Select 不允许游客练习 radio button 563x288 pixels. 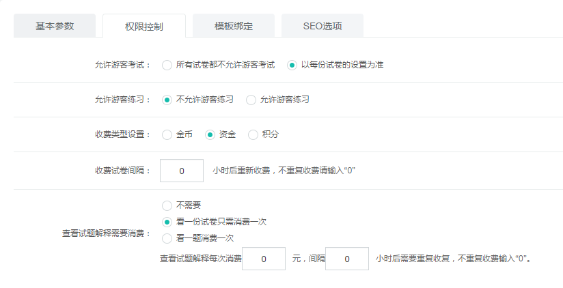tap(167, 100)
